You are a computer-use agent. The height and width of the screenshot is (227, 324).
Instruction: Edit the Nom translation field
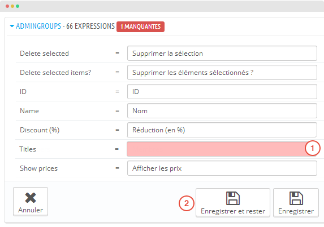coord(222,111)
